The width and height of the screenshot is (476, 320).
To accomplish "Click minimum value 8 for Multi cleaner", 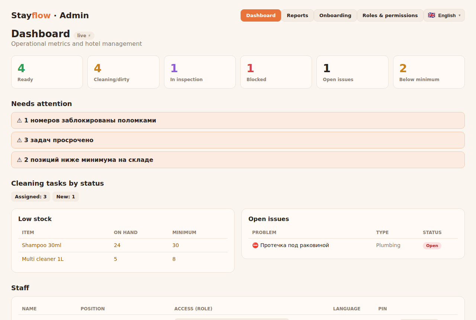I will [174, 259].
